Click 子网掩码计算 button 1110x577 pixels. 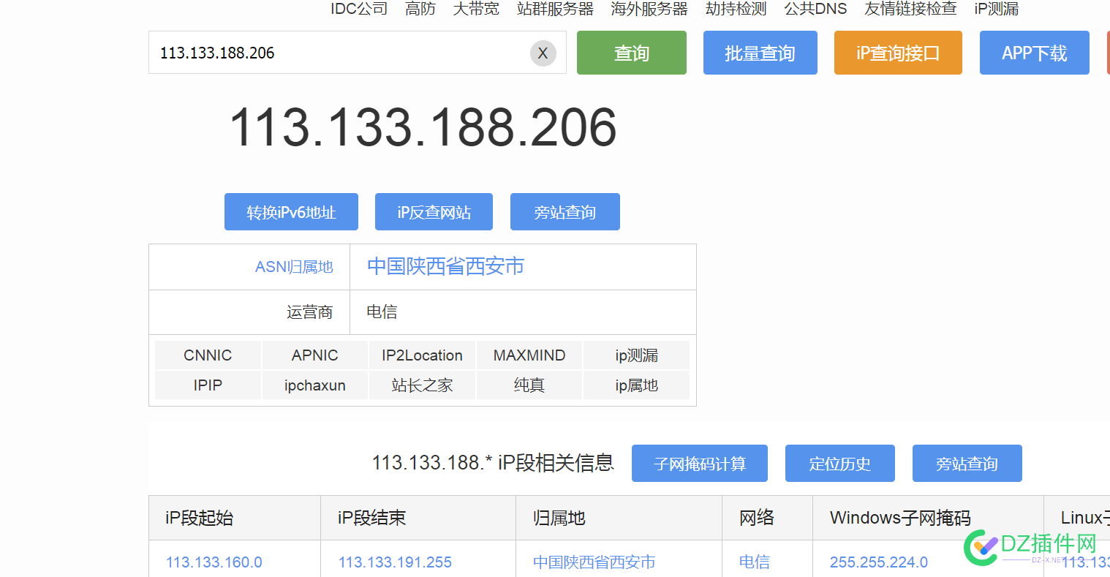point(700,464)
